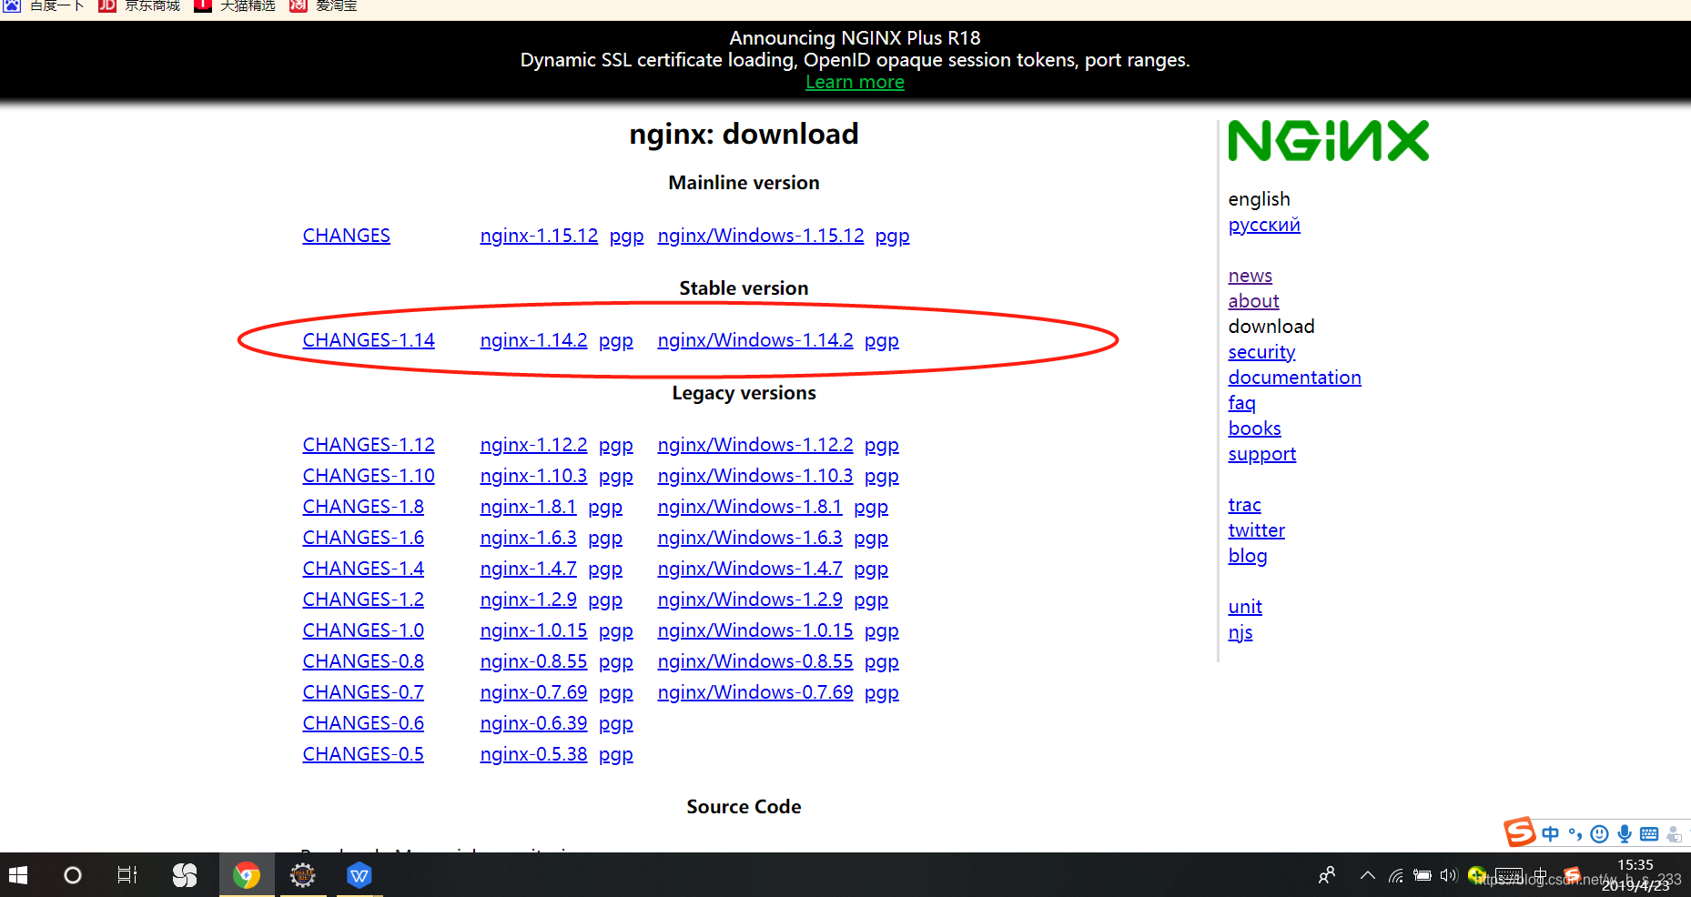Activate voice input microphone on Sogou bar
This screenshot has height=897, width=1691.
[x=1625, y=833]
